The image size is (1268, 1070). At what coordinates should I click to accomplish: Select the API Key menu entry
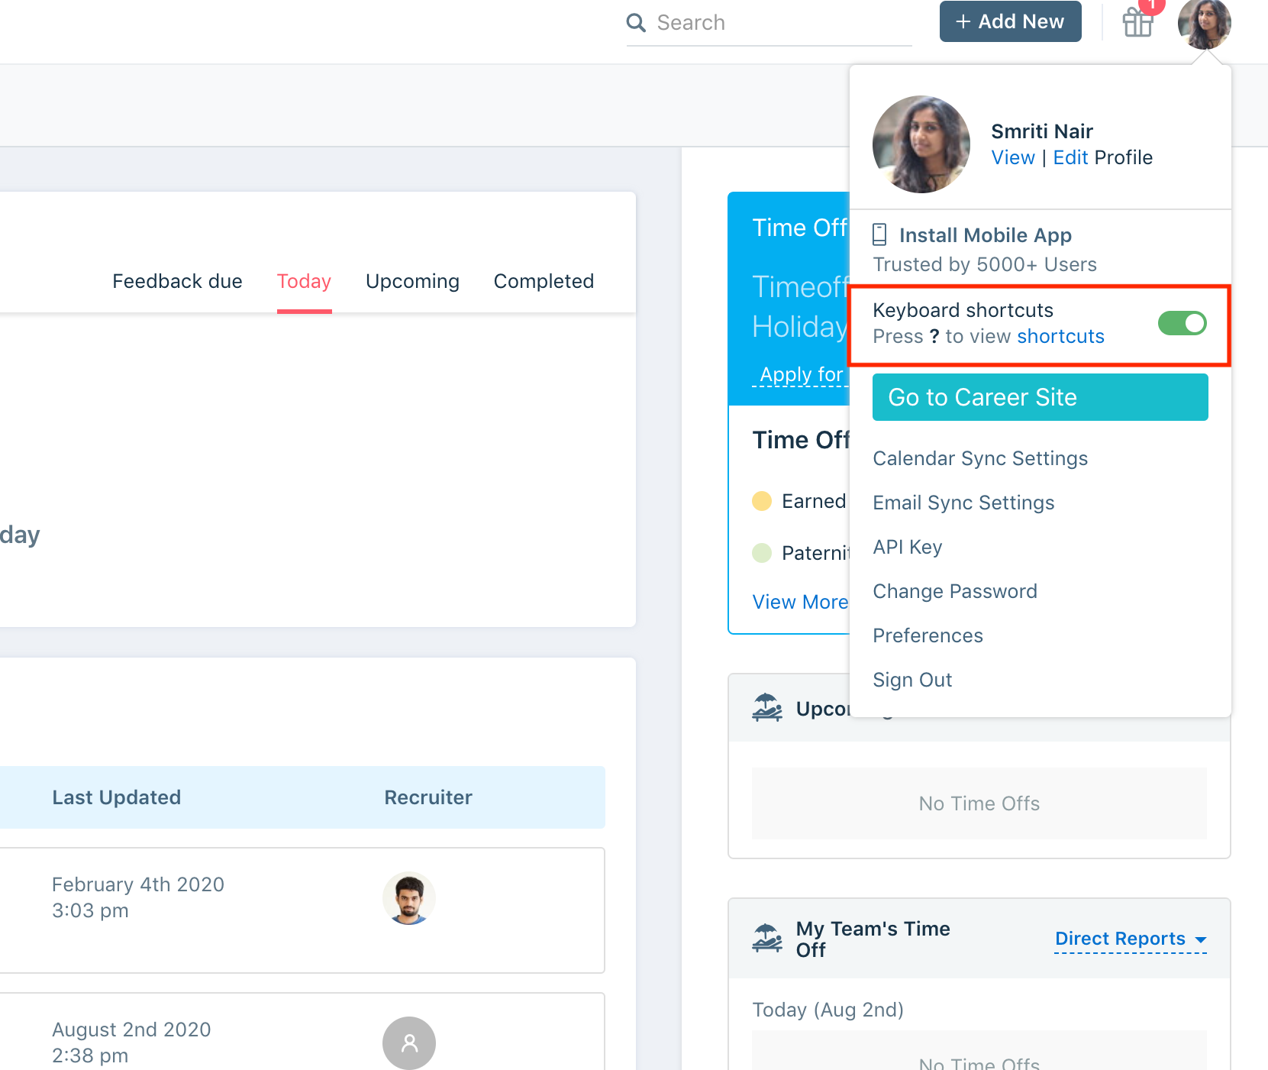point(908,547)
